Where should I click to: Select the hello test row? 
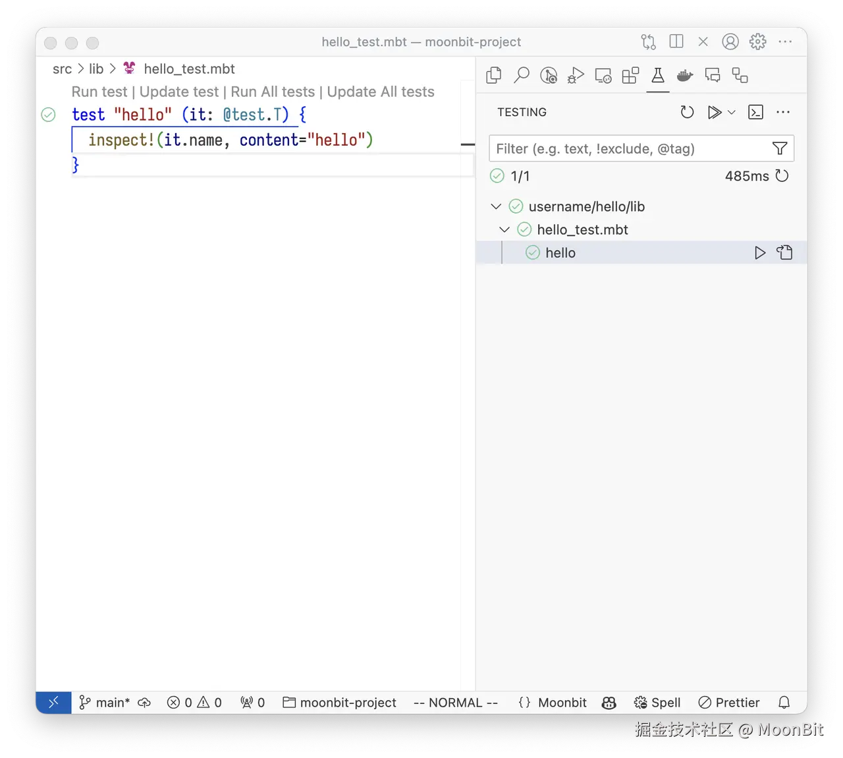tap(641, 252)
